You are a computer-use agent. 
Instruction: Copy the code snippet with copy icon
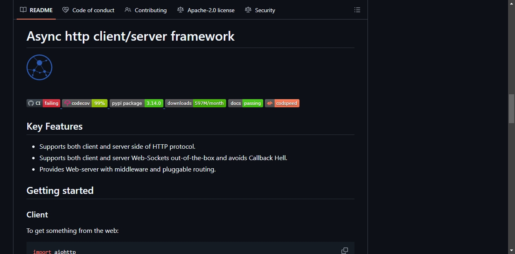click(x=345, y=251)
